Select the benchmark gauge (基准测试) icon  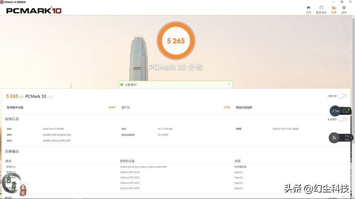click(321, 9)
